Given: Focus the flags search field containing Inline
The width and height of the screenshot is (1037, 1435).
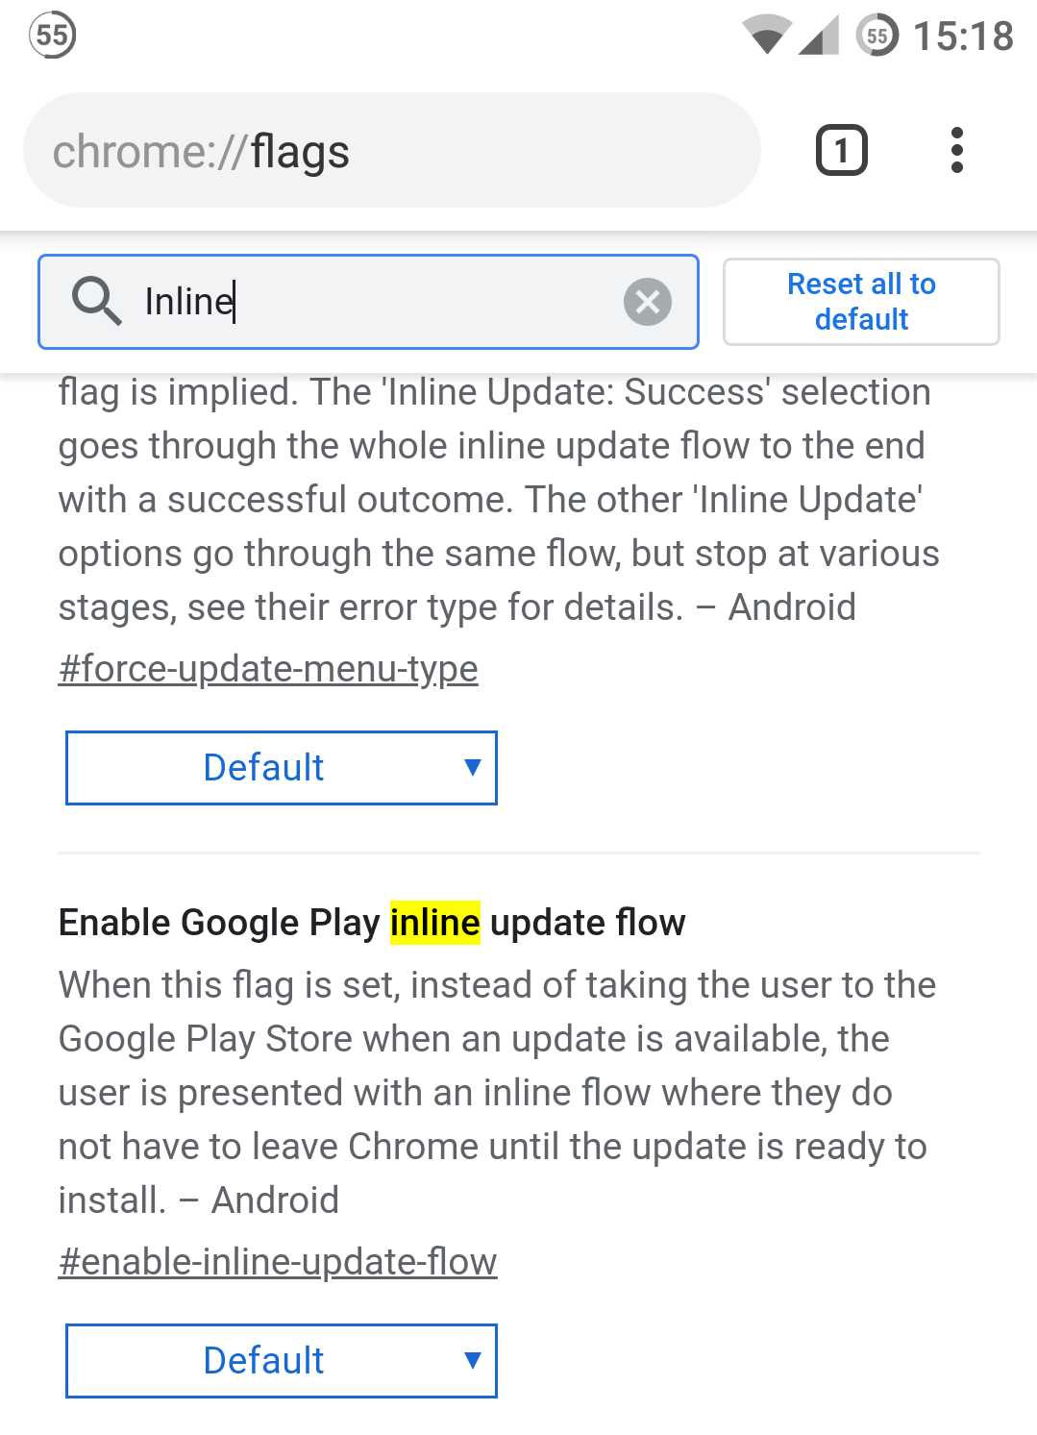Looking at the screenshot, I should (368, 302).
